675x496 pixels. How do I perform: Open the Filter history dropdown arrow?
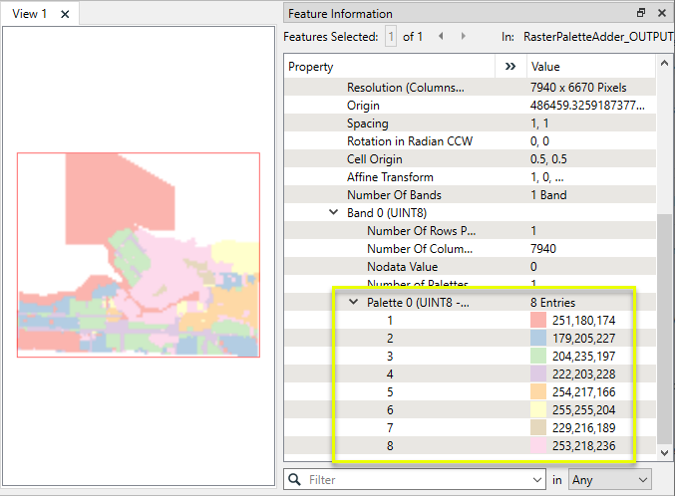pos(538,479)
